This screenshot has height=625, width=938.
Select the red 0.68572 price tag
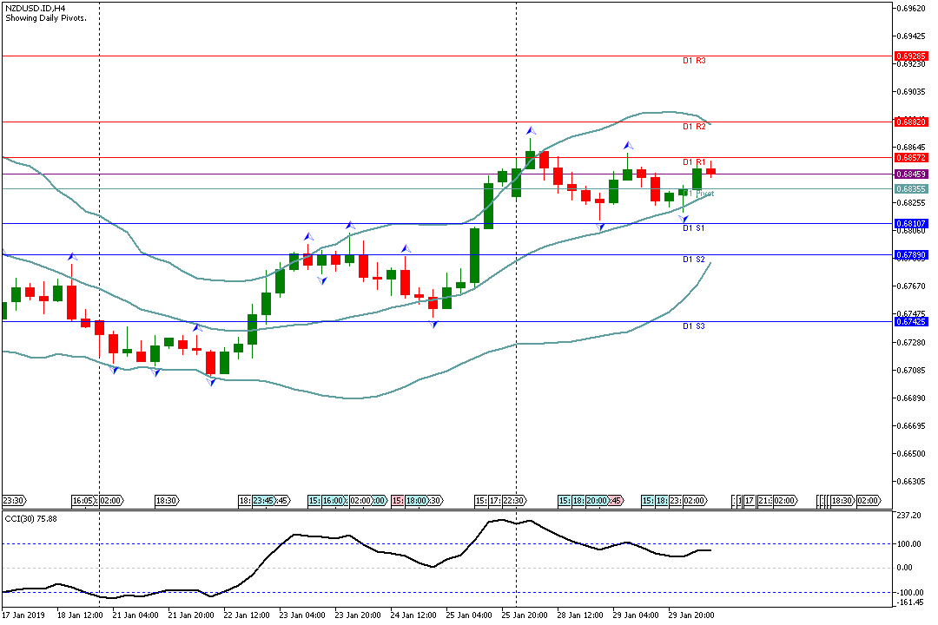tap(910, 158)
